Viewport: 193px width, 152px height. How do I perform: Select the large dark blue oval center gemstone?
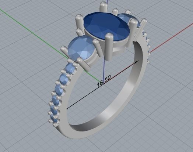(x=106, y=26)
